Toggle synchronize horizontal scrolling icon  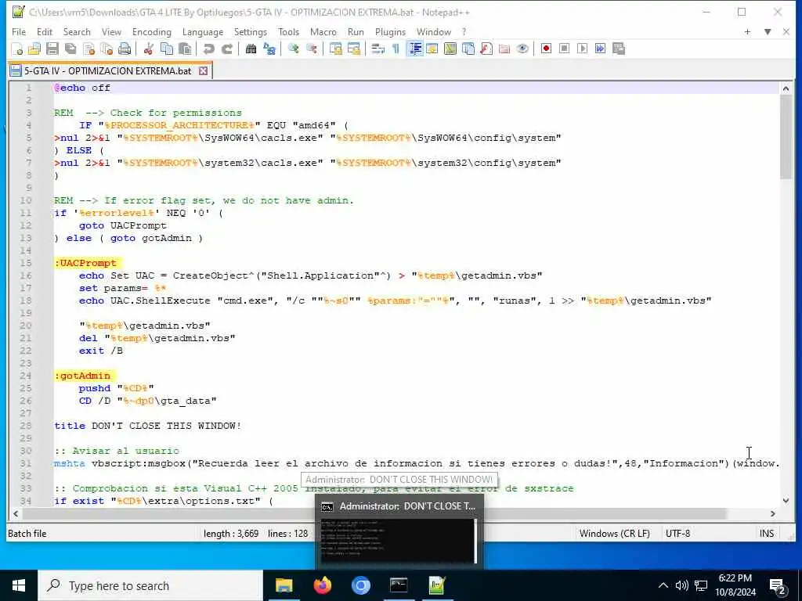pos(353,49)
